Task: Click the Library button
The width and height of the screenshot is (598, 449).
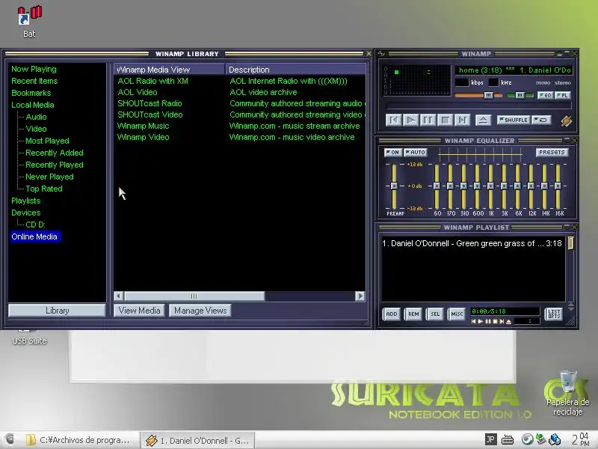Action: [57, 311]
